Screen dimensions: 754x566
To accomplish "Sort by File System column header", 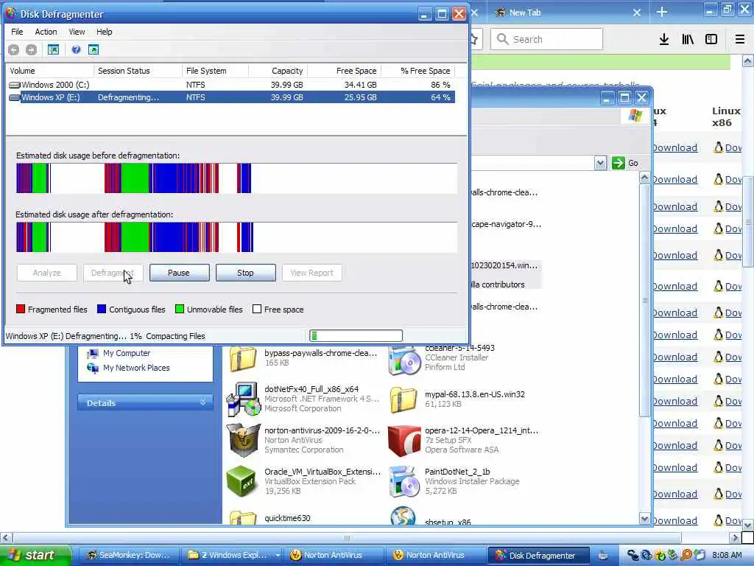I will point(216,71).
